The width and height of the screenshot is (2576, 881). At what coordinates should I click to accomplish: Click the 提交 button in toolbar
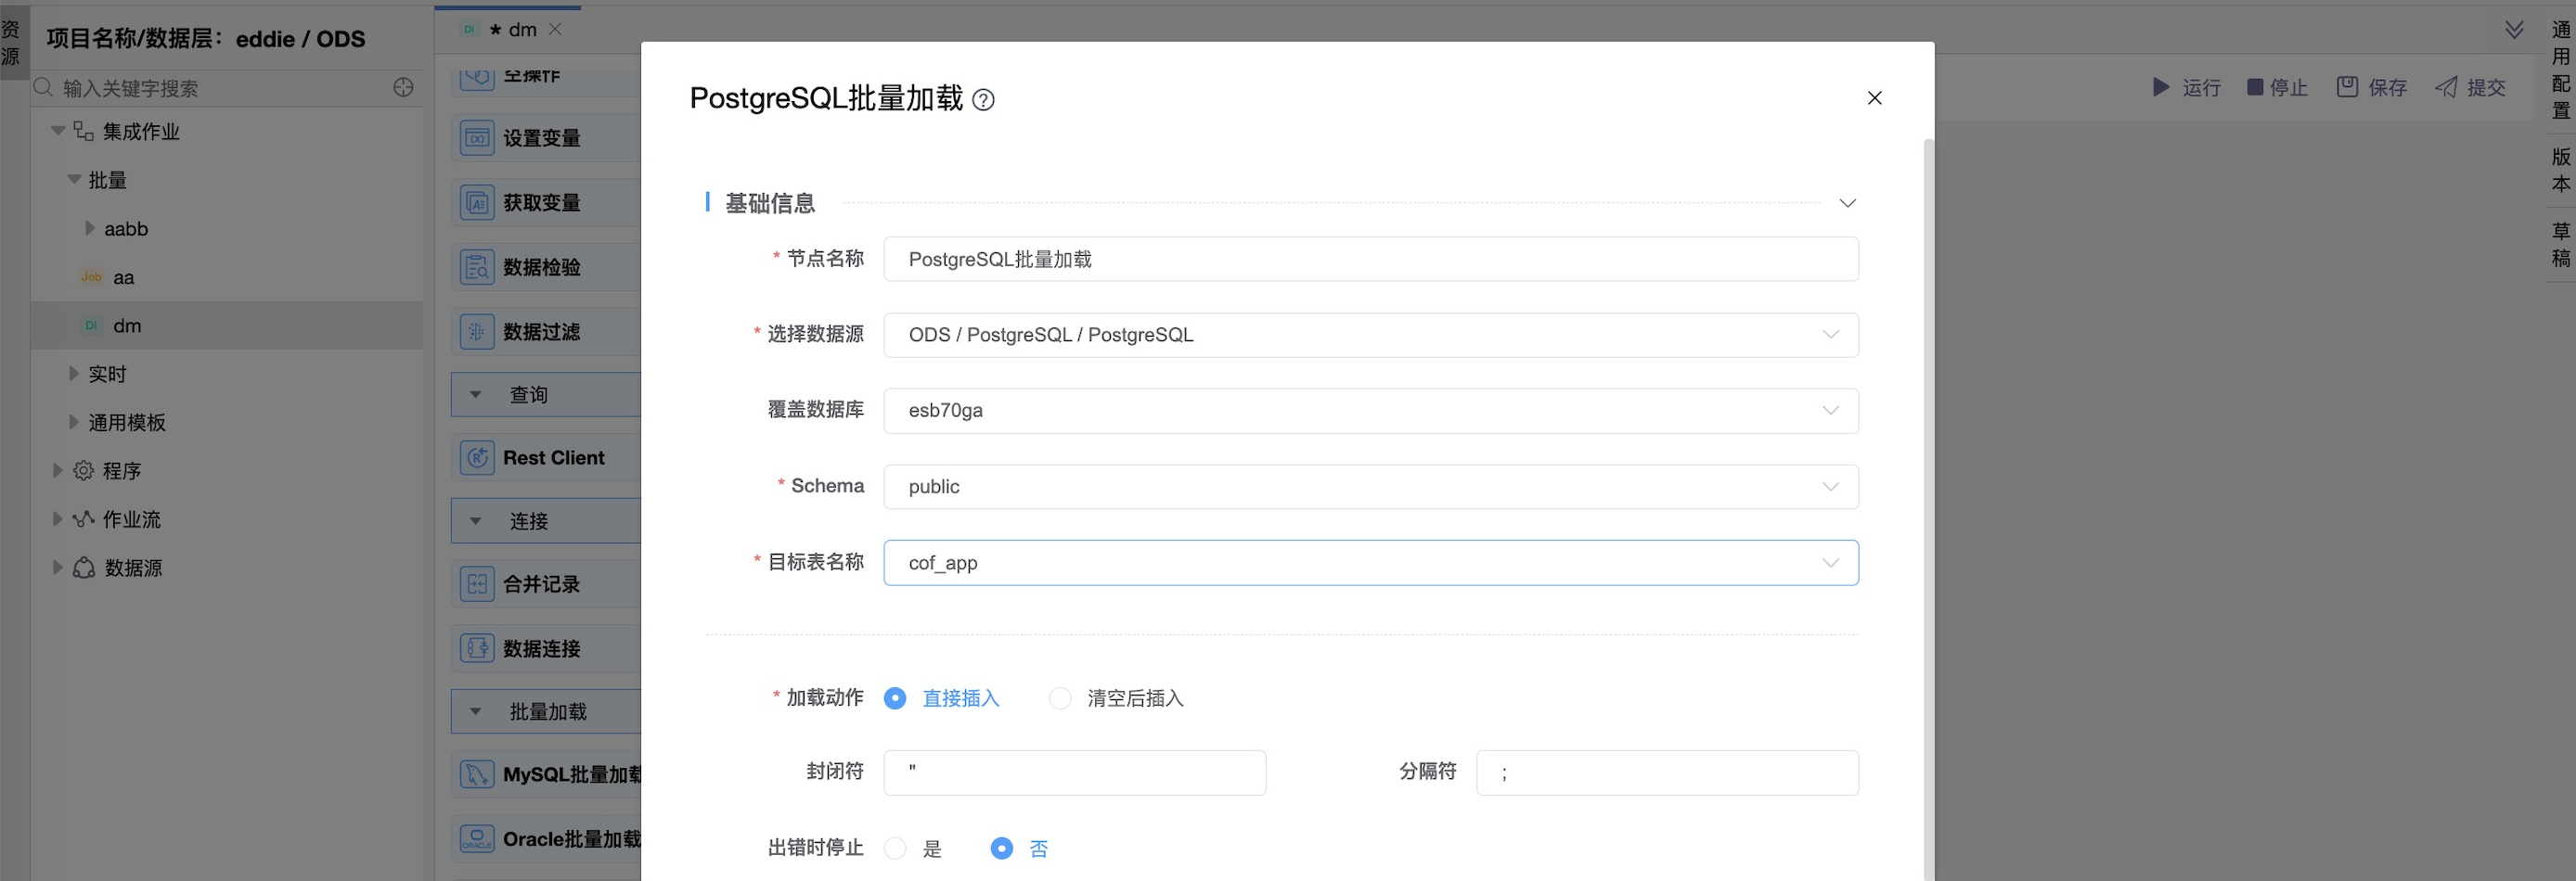[x=2471, y=88]
